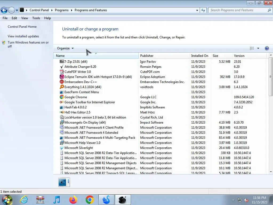Go back with the blue Back arrow
Screen dimensions: 273x205
point(4,10)
